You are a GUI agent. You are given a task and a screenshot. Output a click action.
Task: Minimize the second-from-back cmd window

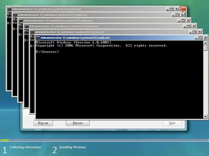tap(173, 15)
